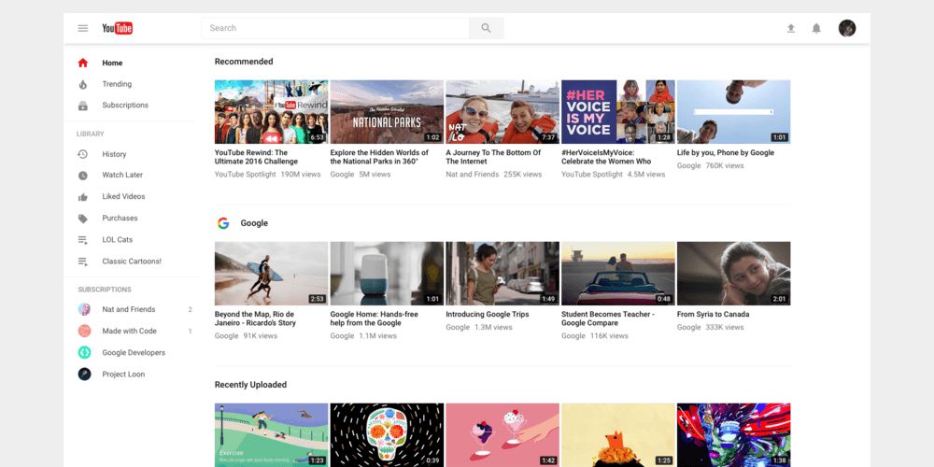
Task: Click the Nat and Friends channel avatar
Action: point(85,309)
